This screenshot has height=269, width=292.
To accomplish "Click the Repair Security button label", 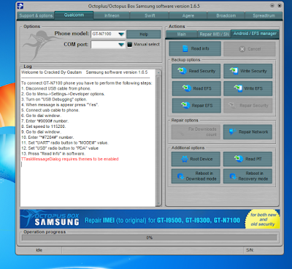I will 254,105.
